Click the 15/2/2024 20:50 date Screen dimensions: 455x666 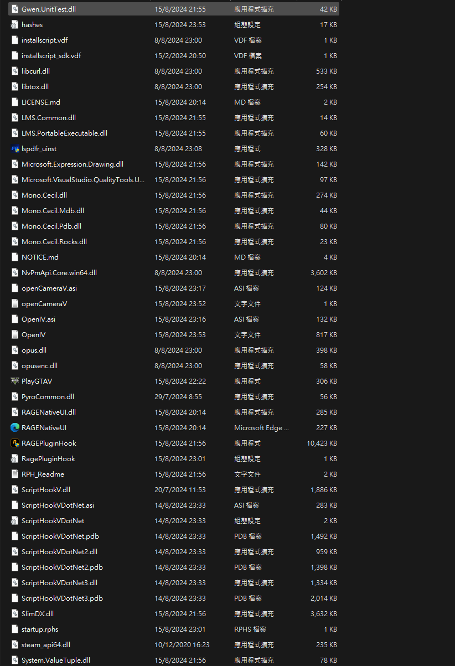(x=180, y=56)
